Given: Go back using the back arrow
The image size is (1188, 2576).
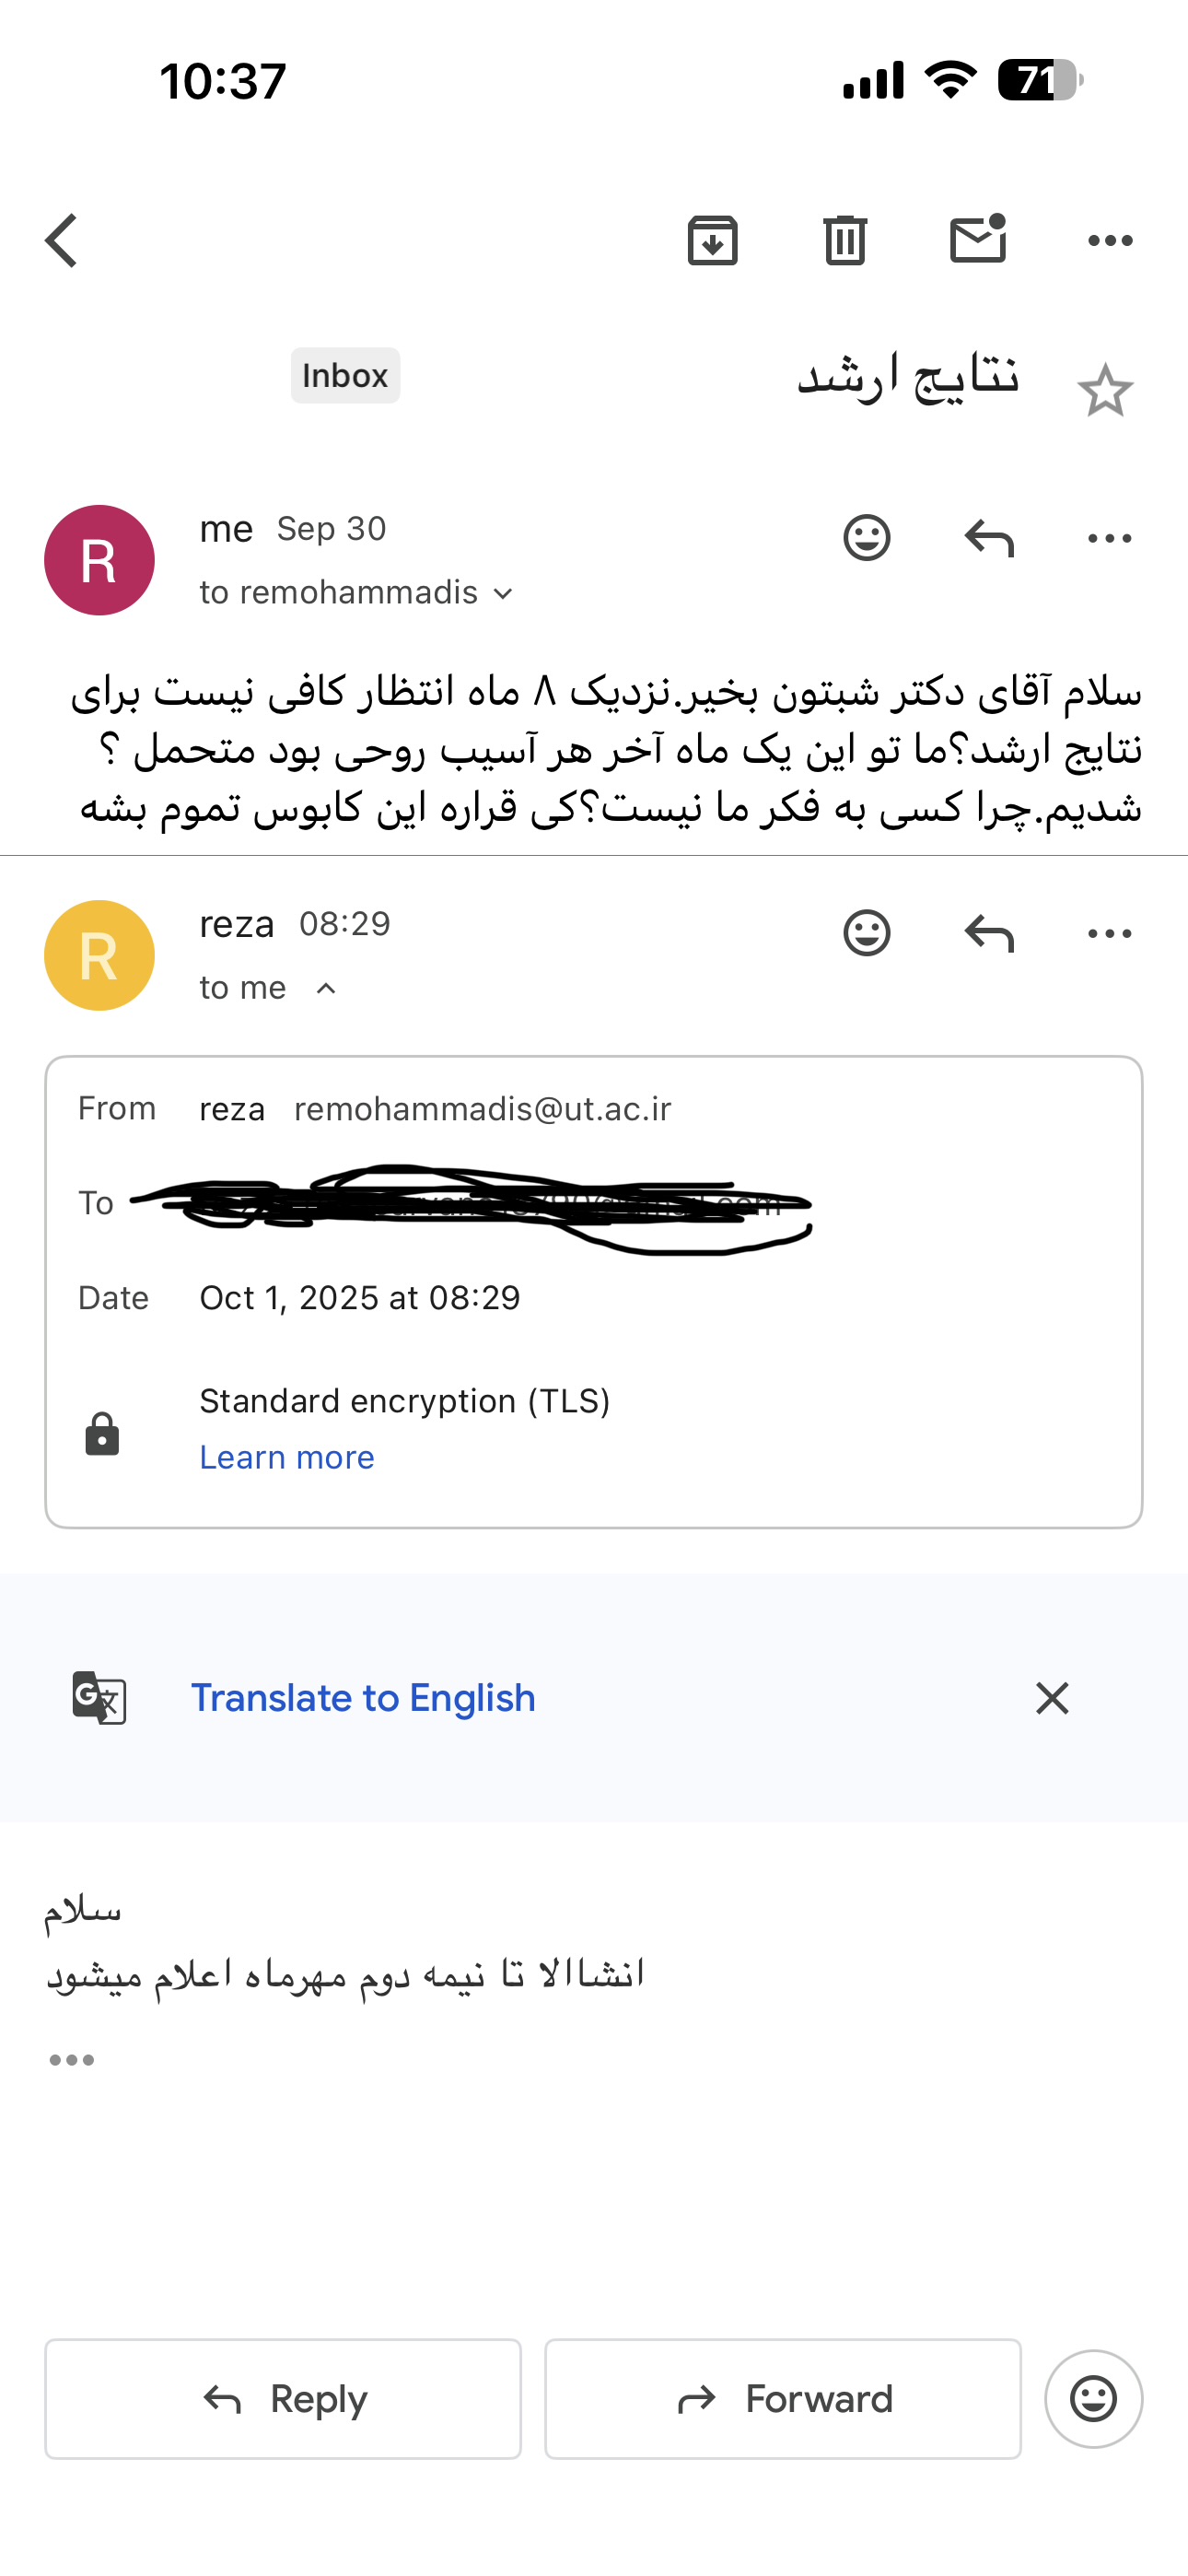Looking at the screenshot, I should tap(62, 241).
